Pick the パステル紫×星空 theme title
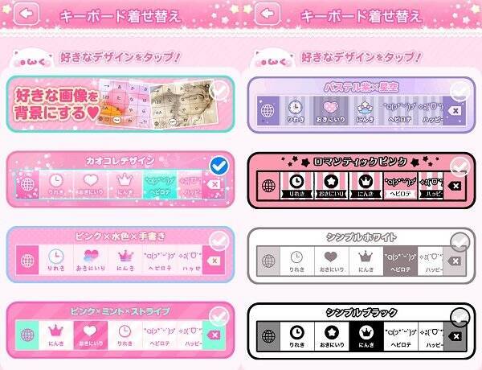The image size is (482, 370). point(361,88)
